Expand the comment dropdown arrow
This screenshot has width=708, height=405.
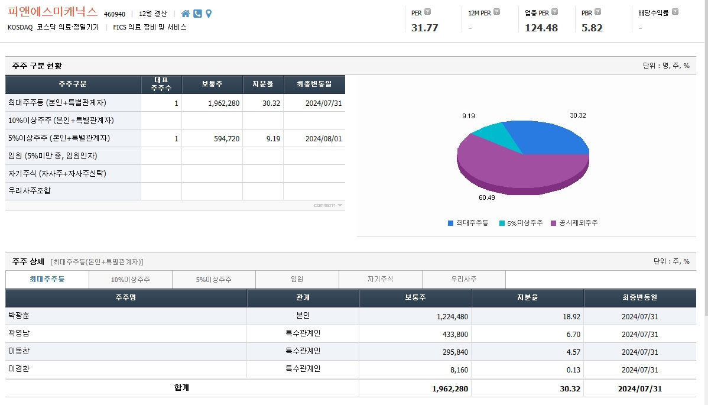[x=340, y=205]
